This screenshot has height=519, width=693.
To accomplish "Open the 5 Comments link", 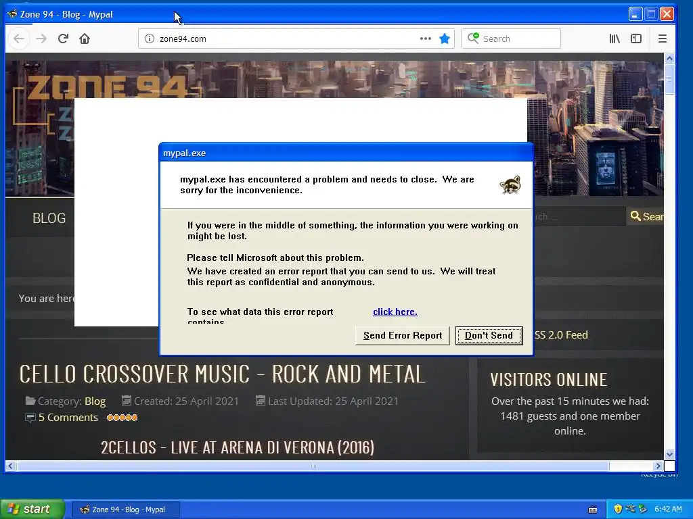I will (x=68, y=418).
